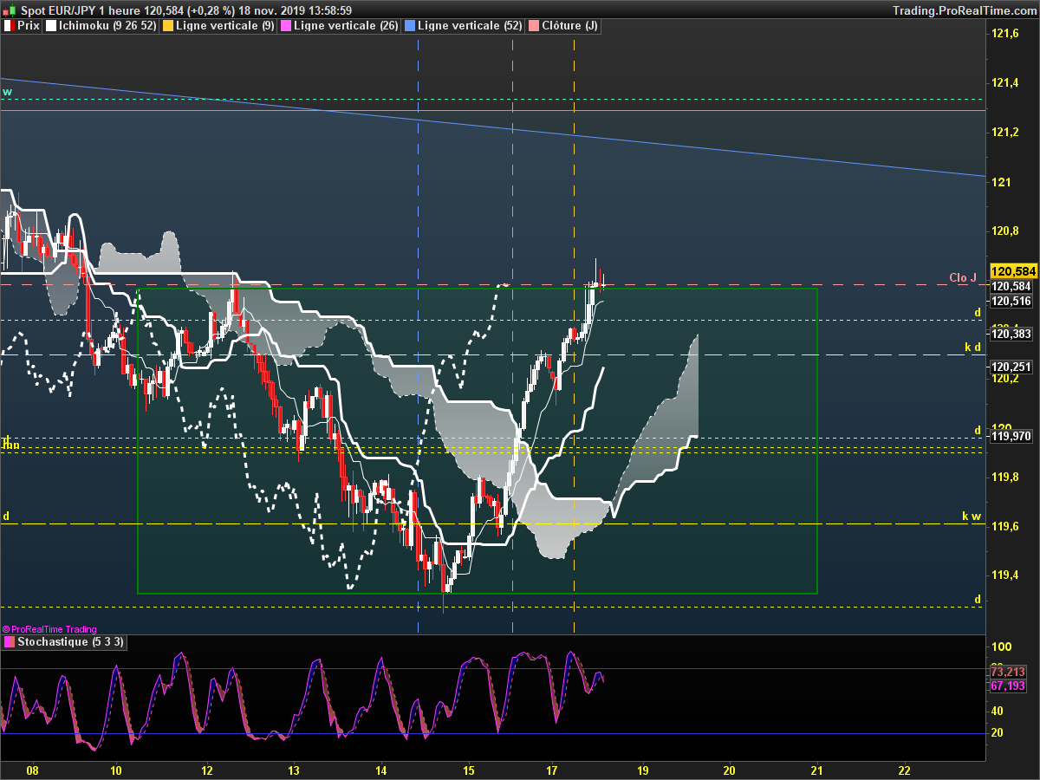The image size is (1040, 780).
Task: Click date label 15 on time axis
Action: coord(469,770)
